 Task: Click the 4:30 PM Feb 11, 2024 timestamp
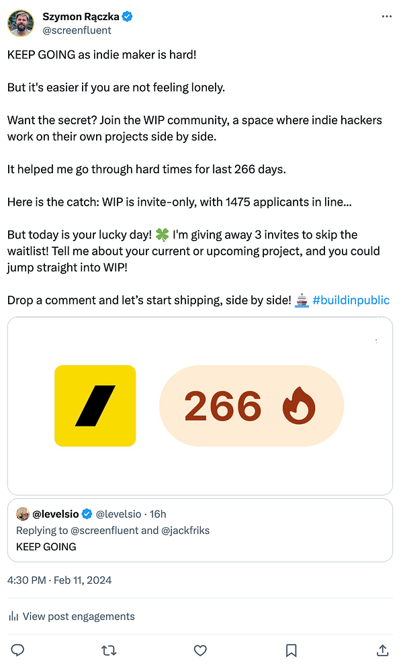[x=59, y=580]
